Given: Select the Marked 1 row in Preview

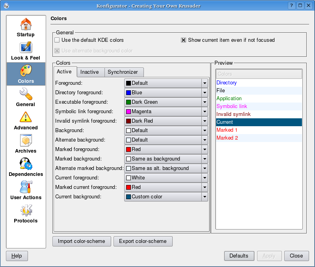Looking at the screenshot, I should [x=259, y=130].
